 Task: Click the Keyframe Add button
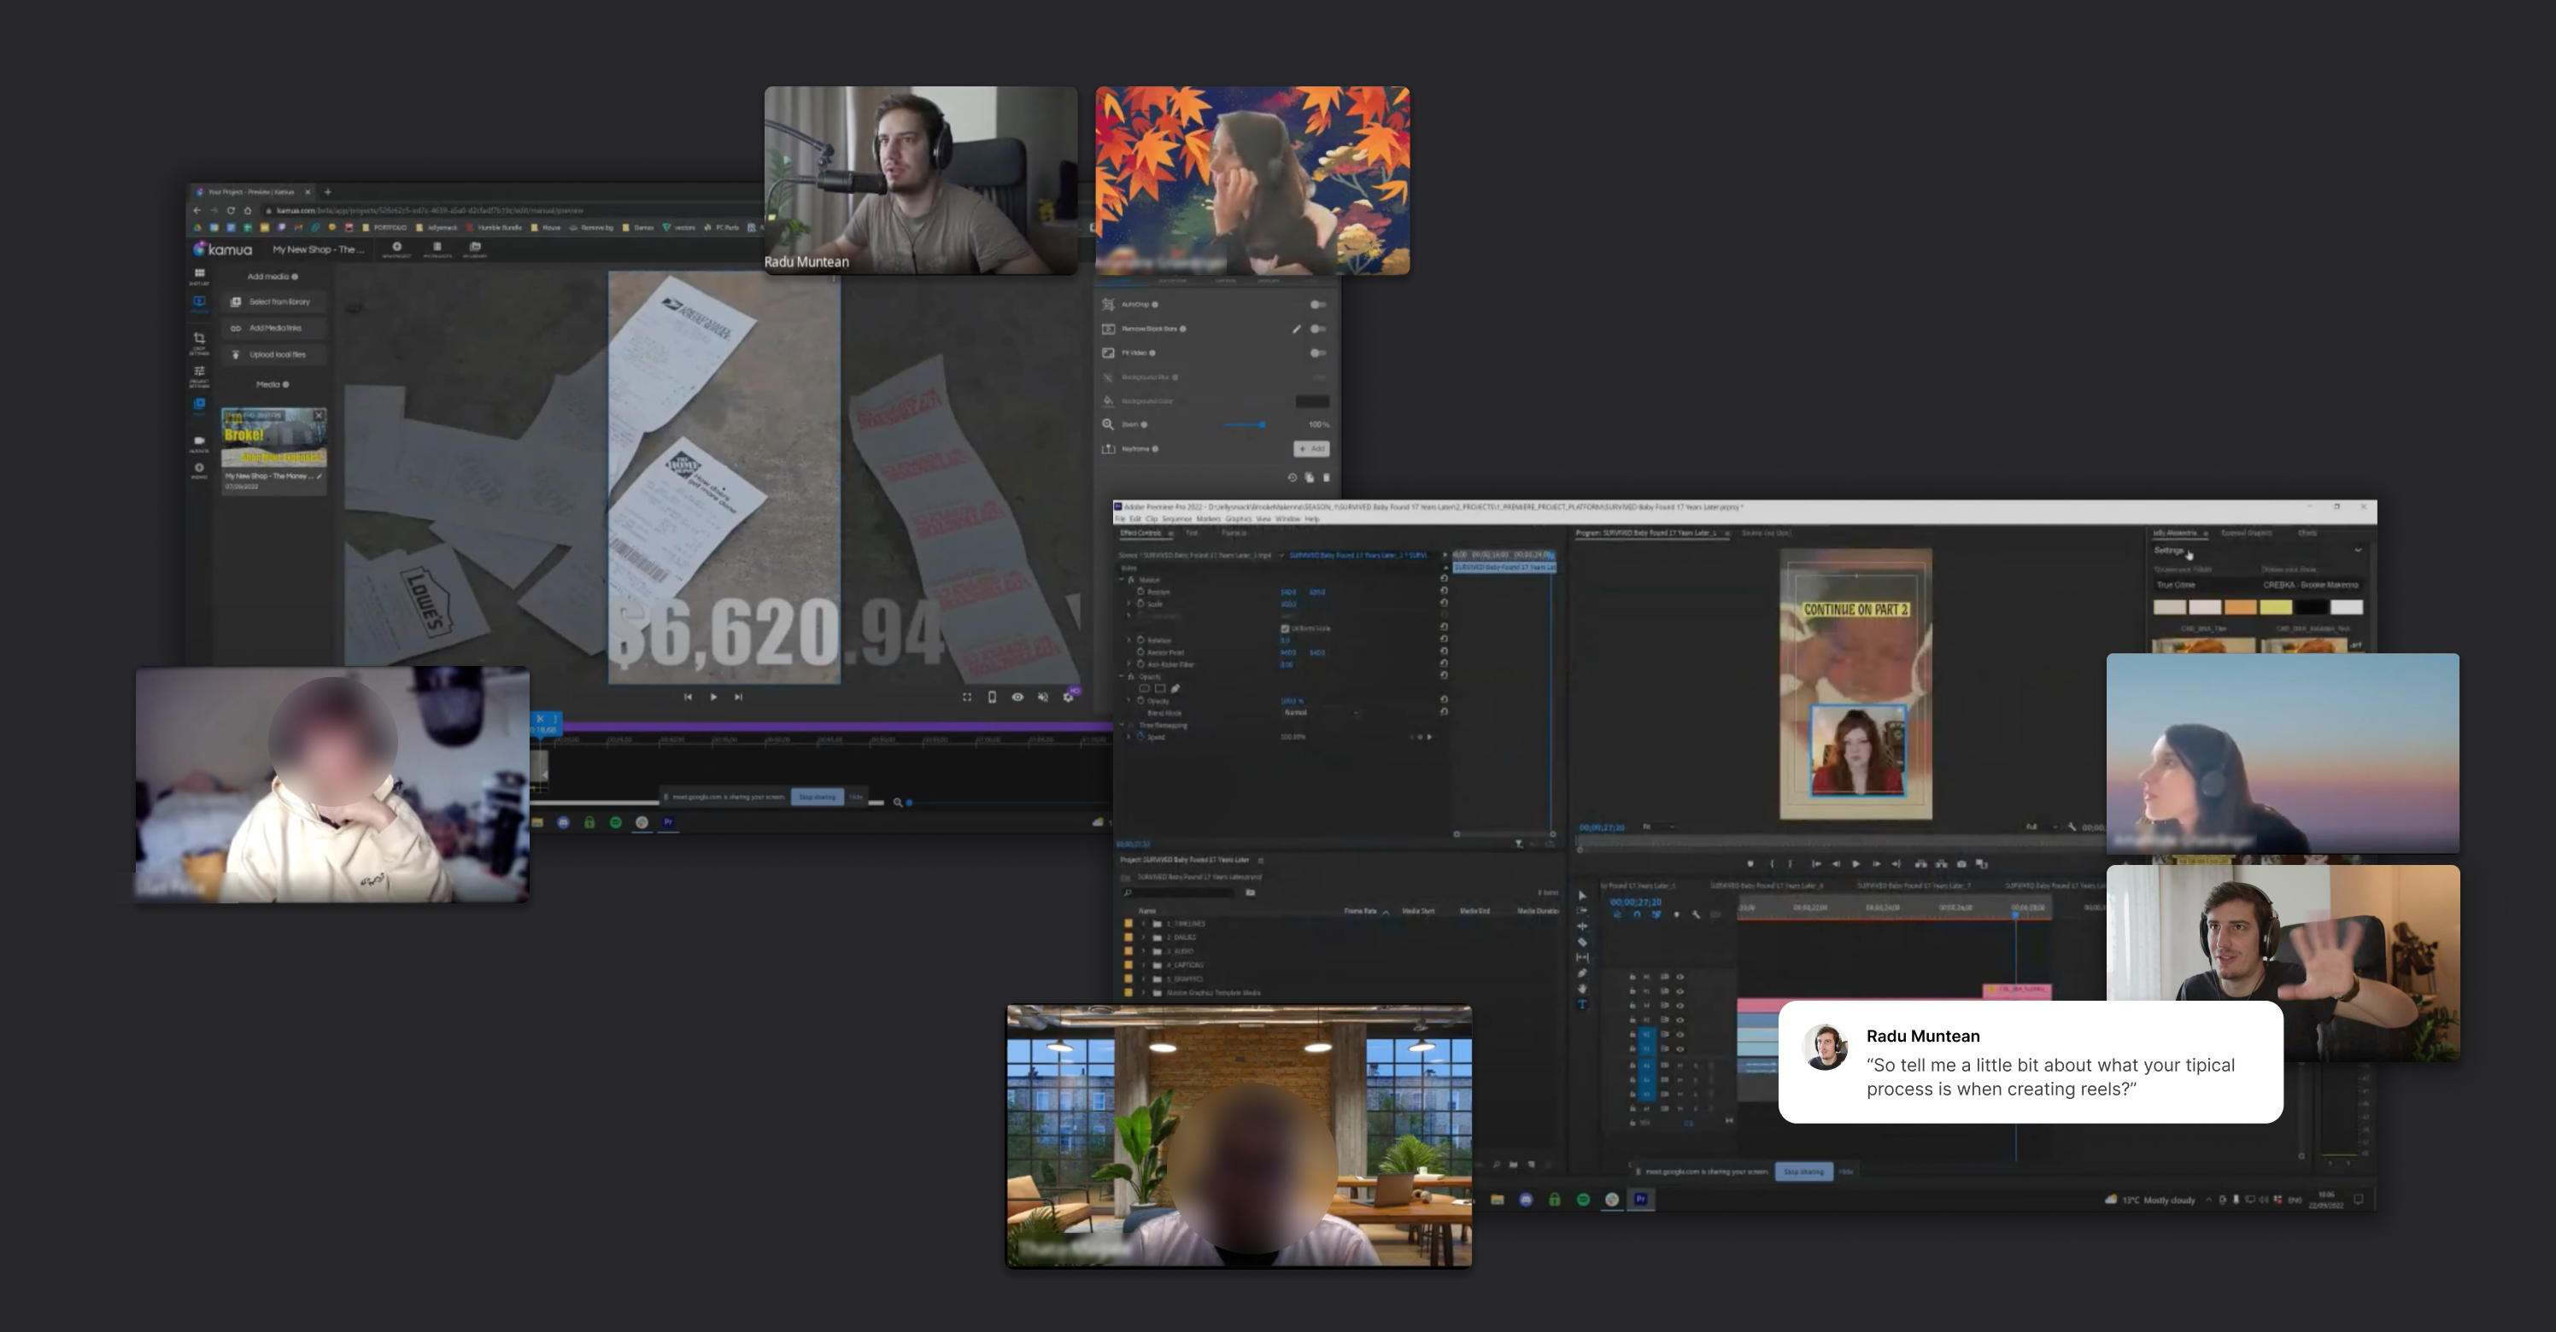[x=1310, y=449]
